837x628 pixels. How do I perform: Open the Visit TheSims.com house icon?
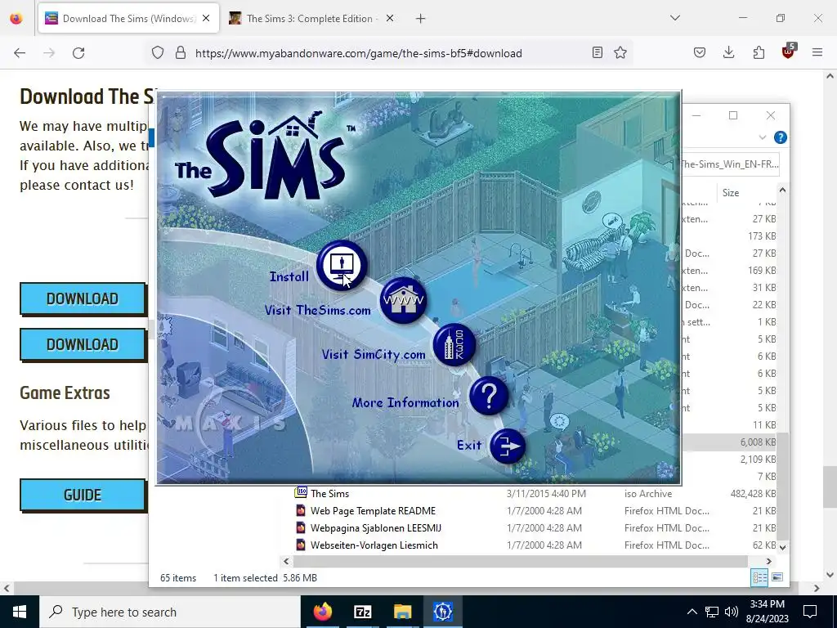click(x=404, y=300)
